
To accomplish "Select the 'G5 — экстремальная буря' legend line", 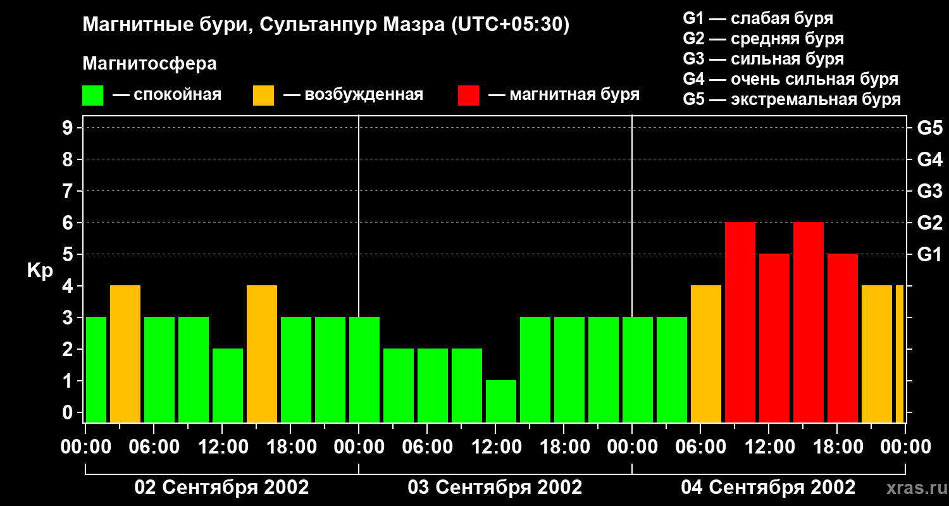I will coord(792,99).
